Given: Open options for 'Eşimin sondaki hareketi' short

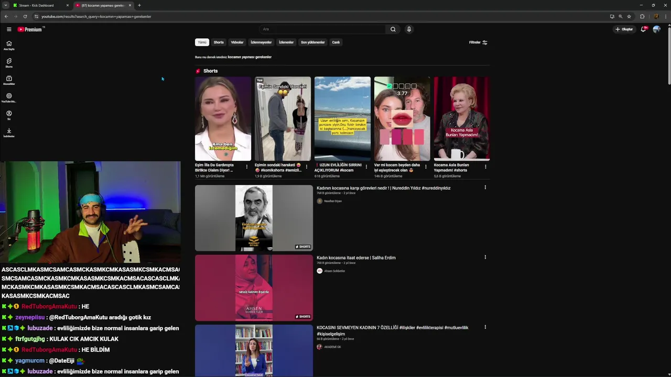Looking at the screenshot, I should point(306,167).
